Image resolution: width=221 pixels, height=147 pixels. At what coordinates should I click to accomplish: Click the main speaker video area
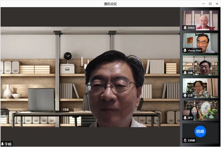tap(90, 77)
